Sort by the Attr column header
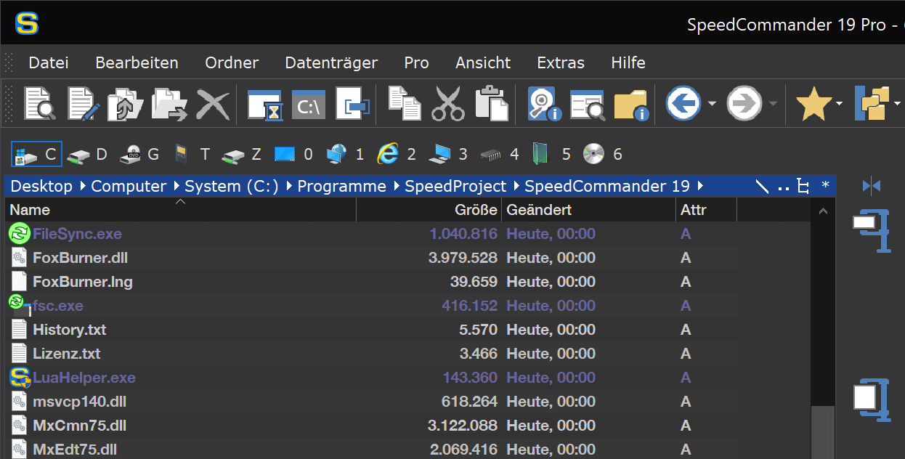The height and width of the screenshot is (459, 905). pyautogui.click(x=707, y=210)
